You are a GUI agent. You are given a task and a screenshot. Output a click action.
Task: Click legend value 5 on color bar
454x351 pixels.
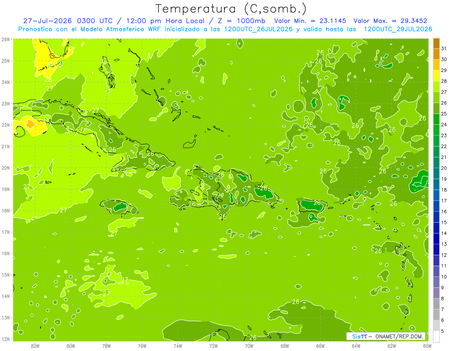pyautogui.click(x=443, y=331)
